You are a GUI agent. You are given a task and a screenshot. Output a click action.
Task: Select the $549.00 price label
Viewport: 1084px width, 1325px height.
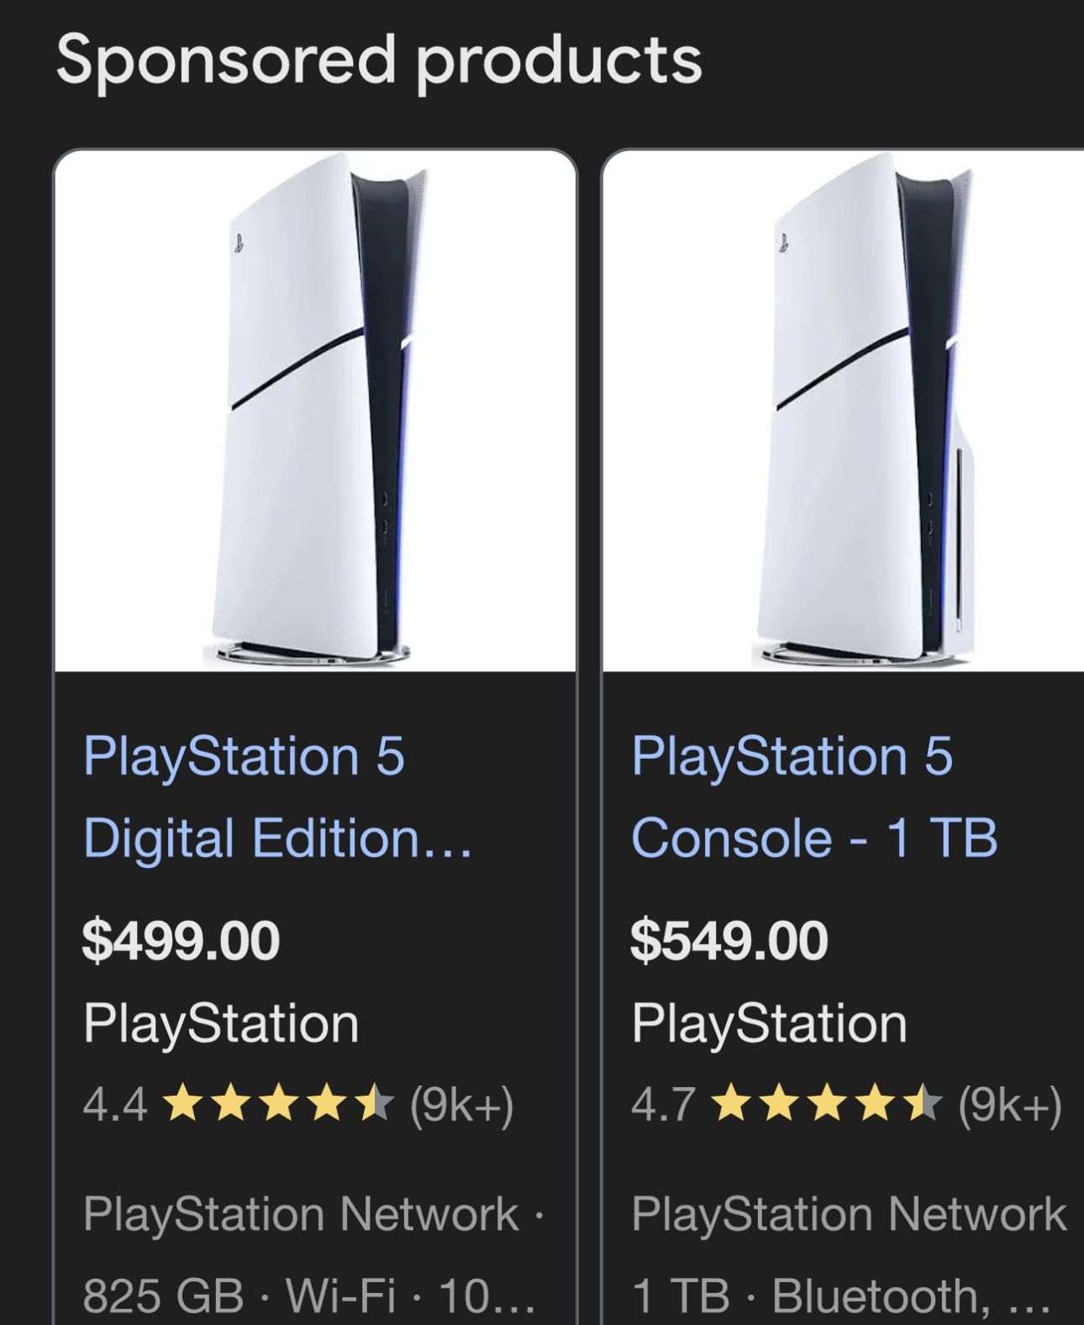pyautogui.click(x=728, y=943)
